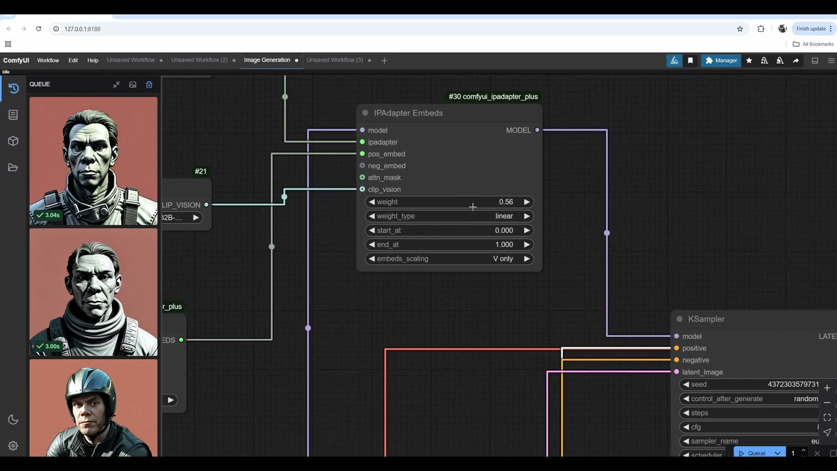Open the Node Library sidebar icon
837x471 pixels.
[13, 115]
